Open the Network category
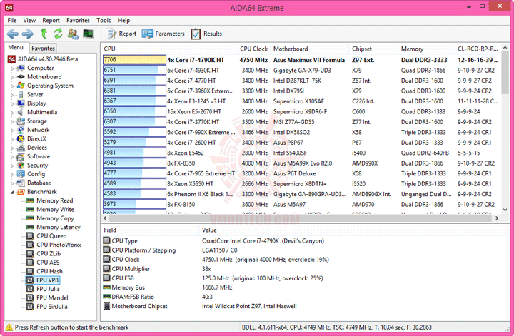514x336 pixels. pos(39,130)
